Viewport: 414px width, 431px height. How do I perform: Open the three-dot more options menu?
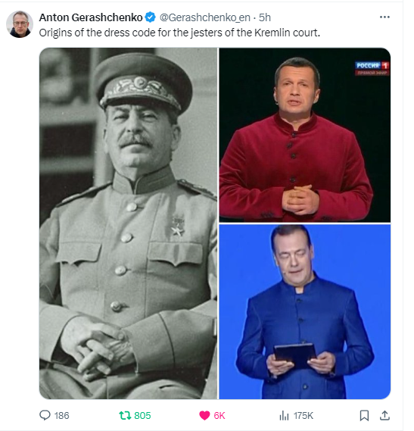[x=384, y=17]
